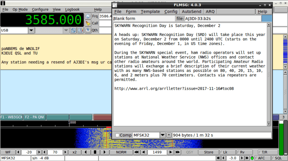Decrease the 70 signal range arrow
The width and height of the screenshot is (288, 161).
click(x=45, y=152)
